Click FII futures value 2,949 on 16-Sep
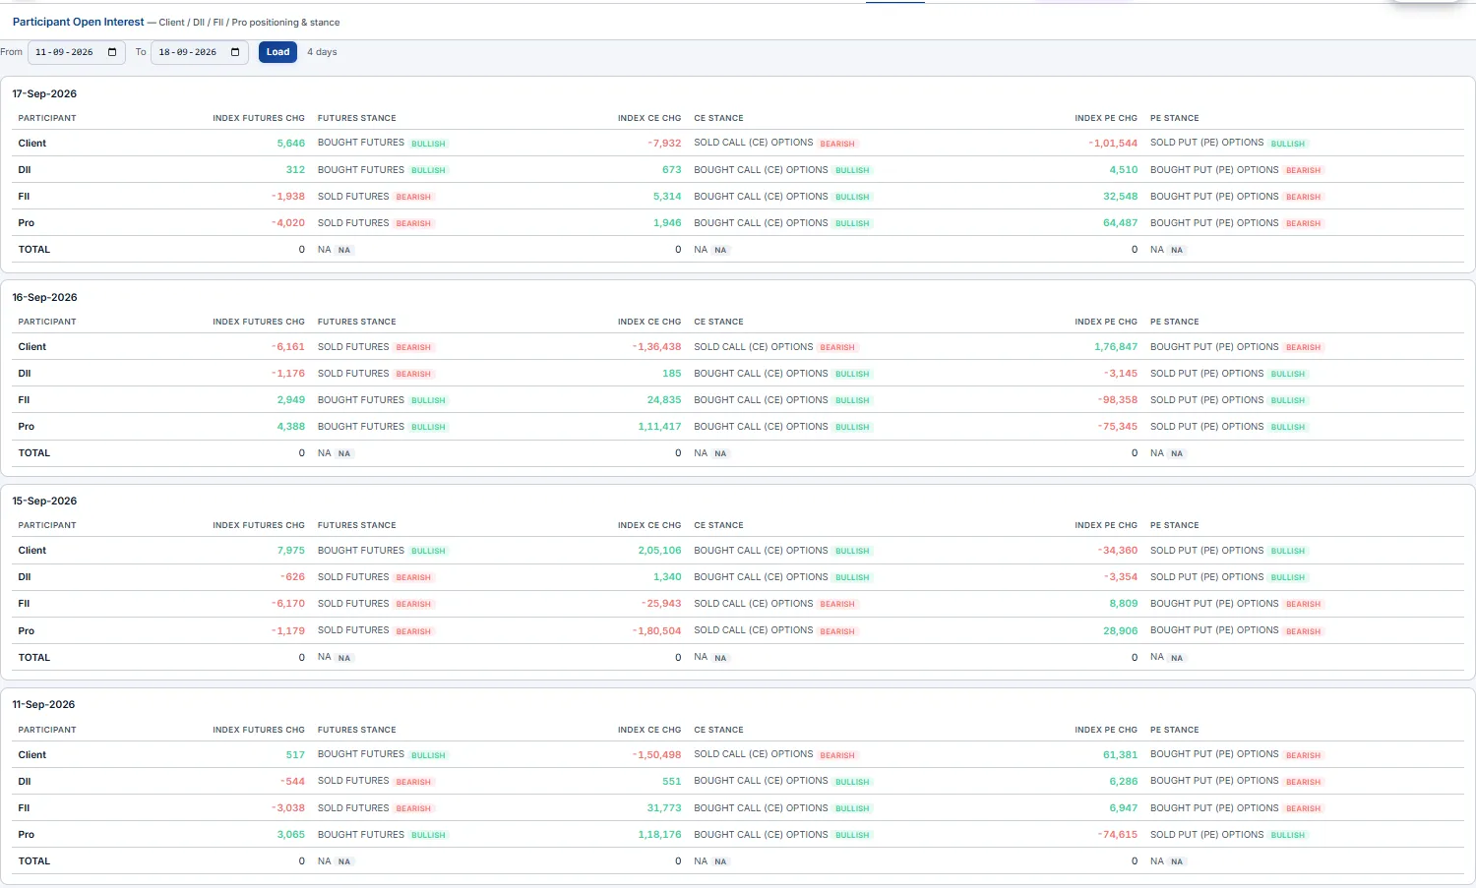1476x888 pixels. (x=291, y=400)
